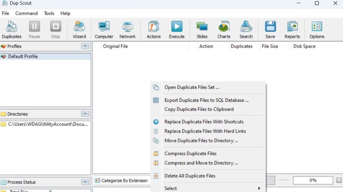Click the Duplicates toolbar icon
Image resolution: width=343 pixels, height=192 pixels.
pyautogui.click(x=12, y=29)
